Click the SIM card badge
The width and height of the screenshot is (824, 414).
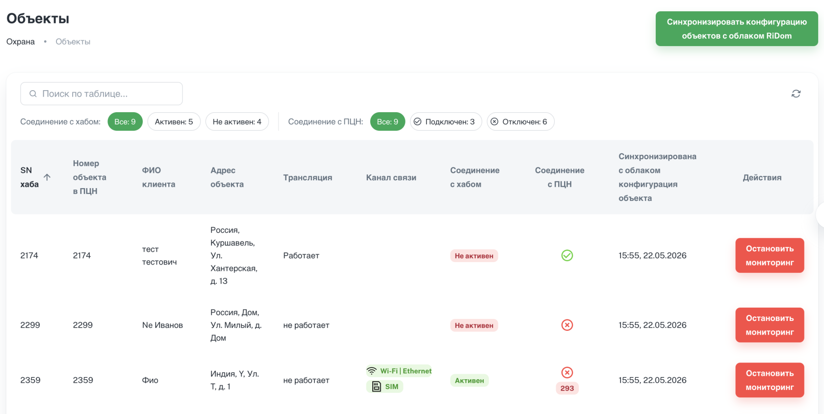coord(385,387)
